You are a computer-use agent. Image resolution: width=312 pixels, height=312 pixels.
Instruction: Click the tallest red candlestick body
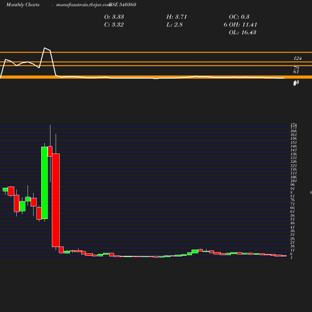click(x=56, y=200)
